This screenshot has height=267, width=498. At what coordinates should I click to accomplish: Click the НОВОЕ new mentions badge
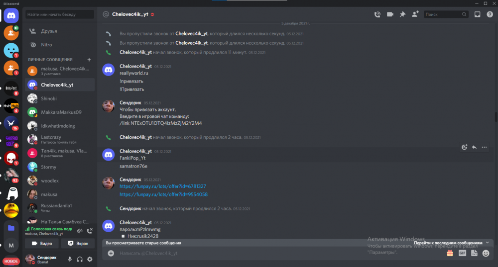(11, 262)
